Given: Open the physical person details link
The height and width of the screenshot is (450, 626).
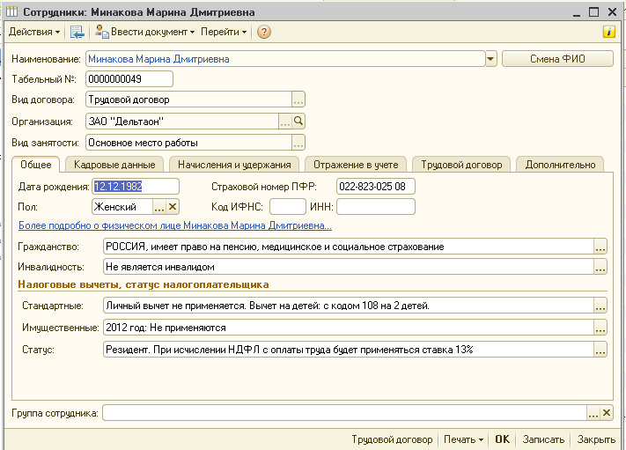Looking at the screenshot, I should (174, 226).
